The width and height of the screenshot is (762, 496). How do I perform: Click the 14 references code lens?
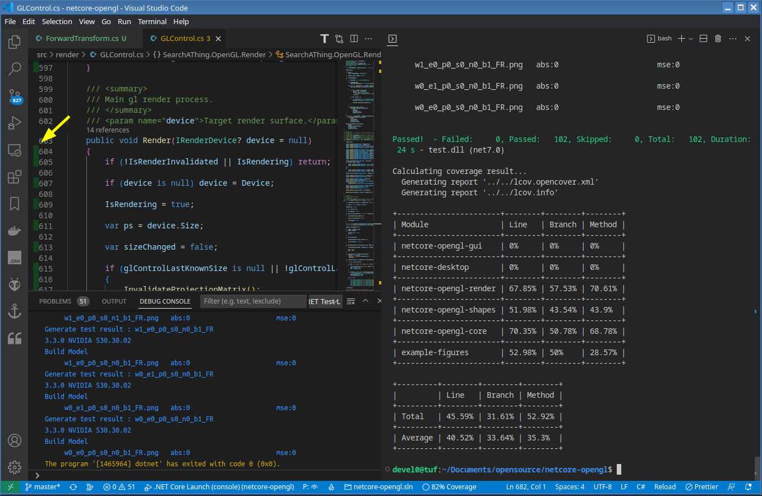108,130
